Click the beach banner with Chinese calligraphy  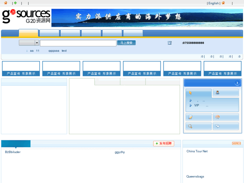147,18
